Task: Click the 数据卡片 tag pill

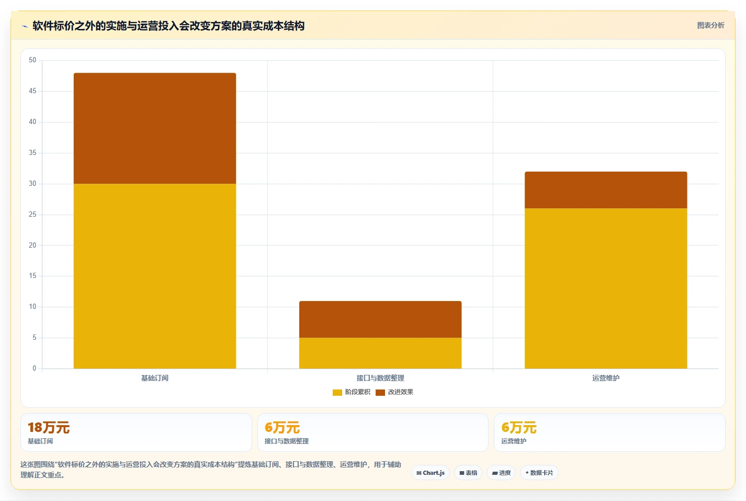Action: [x=539, y=473]
